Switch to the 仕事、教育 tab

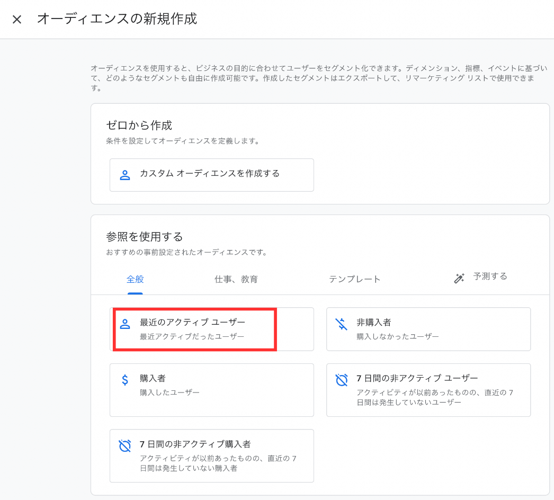click(236, 279)
